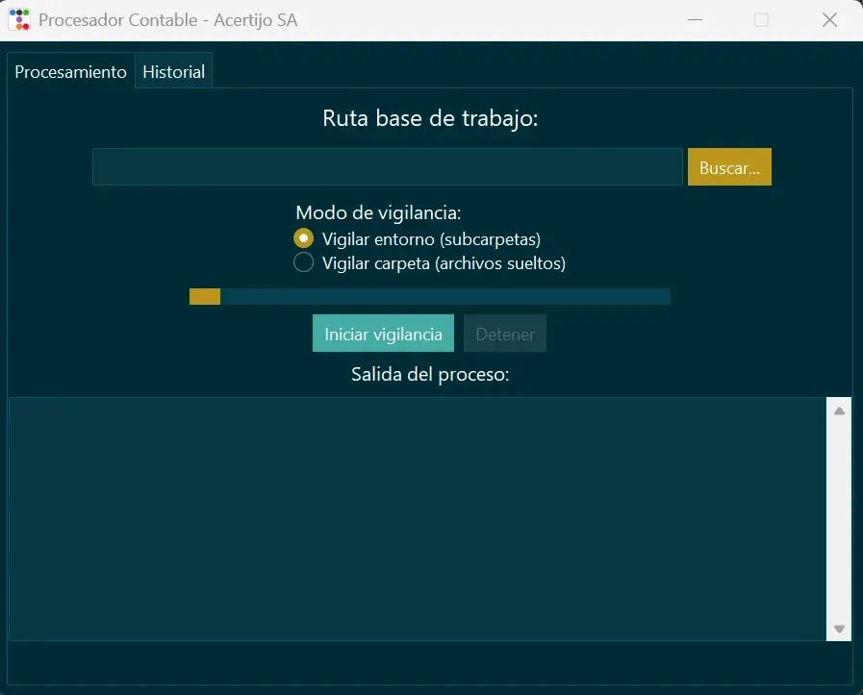Close the Procesador Contable window
The height and width of the screenshot is (695, 863).
click(829, 20)
